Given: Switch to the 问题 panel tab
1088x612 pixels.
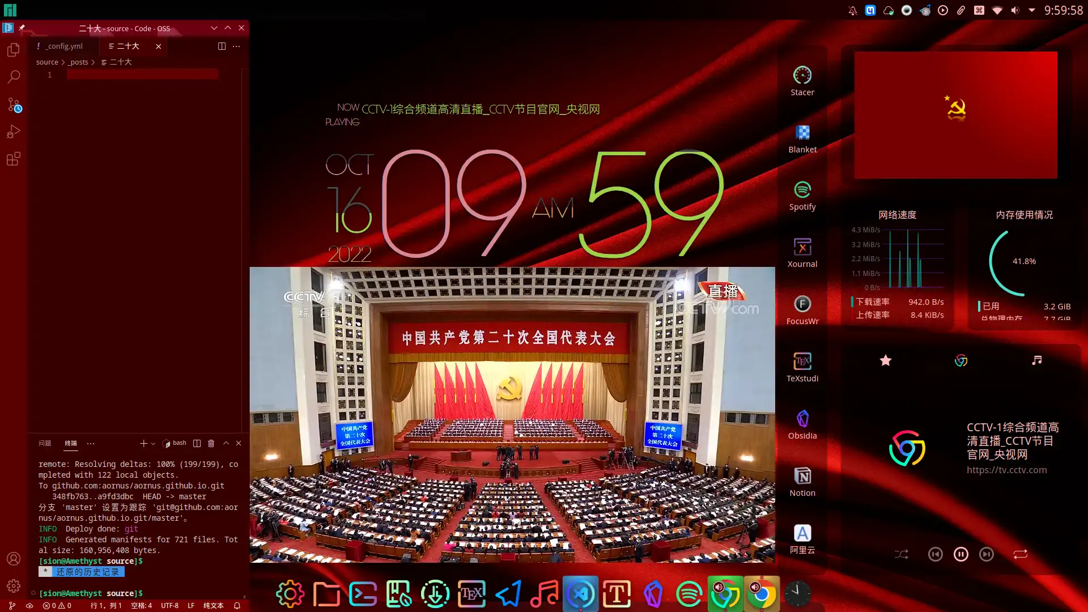Looking at the screenshot, I should 45,443.
